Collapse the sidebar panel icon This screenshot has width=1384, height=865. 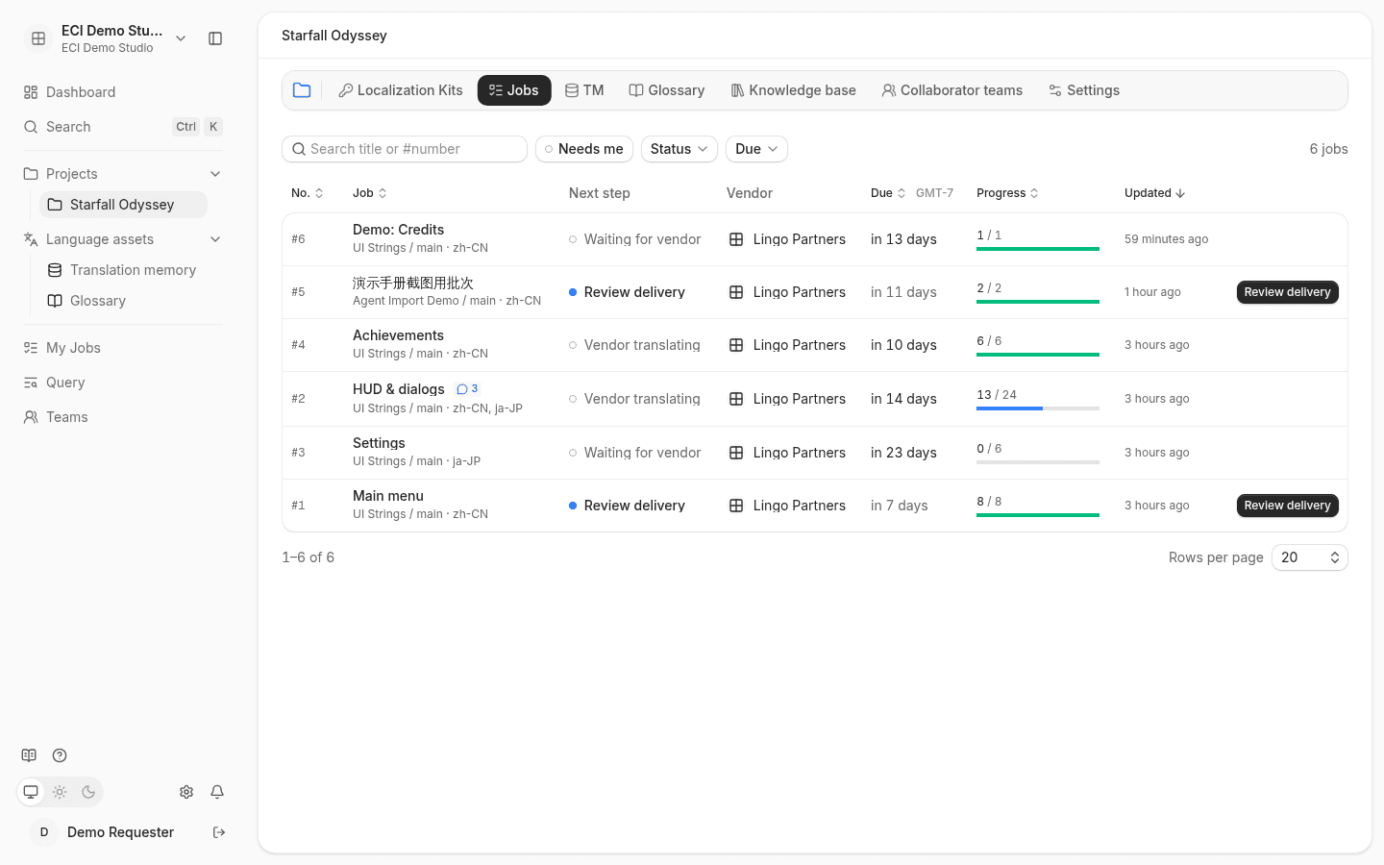215,38
